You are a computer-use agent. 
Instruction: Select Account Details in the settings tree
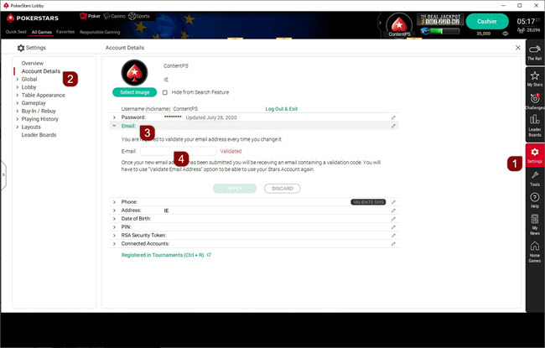41,71
